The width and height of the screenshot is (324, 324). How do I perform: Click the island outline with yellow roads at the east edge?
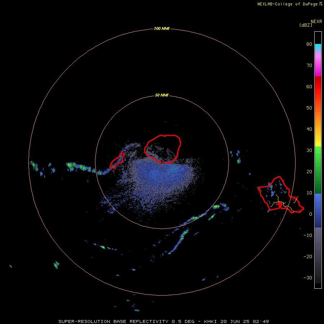280,195
